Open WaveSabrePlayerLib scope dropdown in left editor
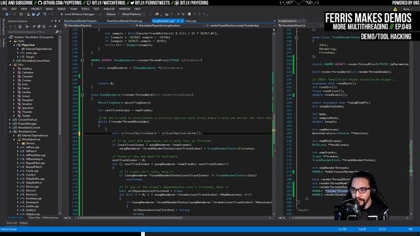The height and width of the screenshot is (236, 420). click(x=99, y=26)
